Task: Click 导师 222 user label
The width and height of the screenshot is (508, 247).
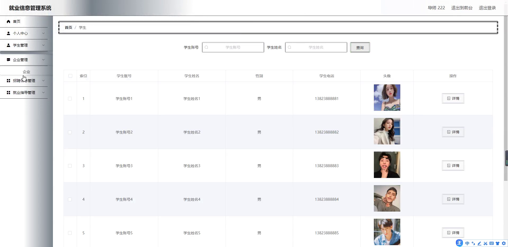Action: point(436,8)
